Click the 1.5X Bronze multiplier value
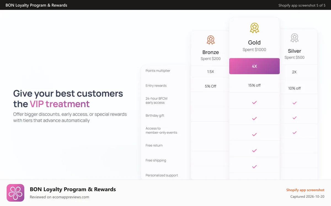Screen dimensions: 331x206 (211, 72)
